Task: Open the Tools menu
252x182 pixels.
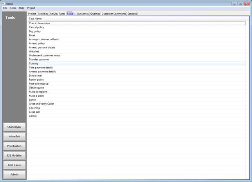Action: click(x=13, y=8)
